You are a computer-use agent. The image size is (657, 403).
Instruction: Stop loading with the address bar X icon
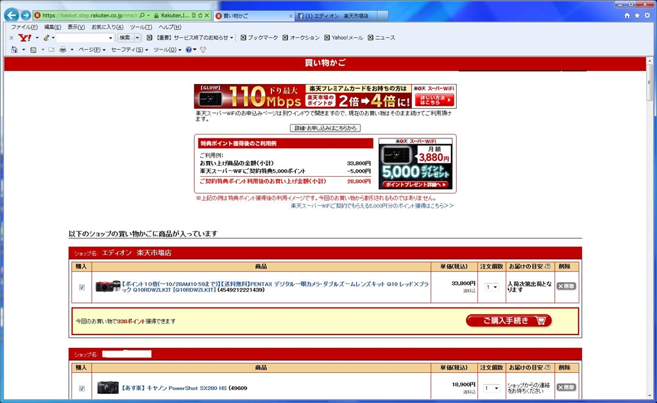point(207,15)
